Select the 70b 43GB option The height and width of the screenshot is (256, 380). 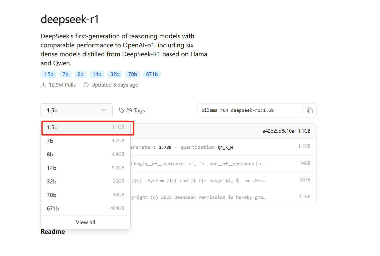(86, 195)
